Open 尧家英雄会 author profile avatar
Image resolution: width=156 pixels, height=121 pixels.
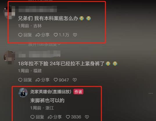coord(23,93)
